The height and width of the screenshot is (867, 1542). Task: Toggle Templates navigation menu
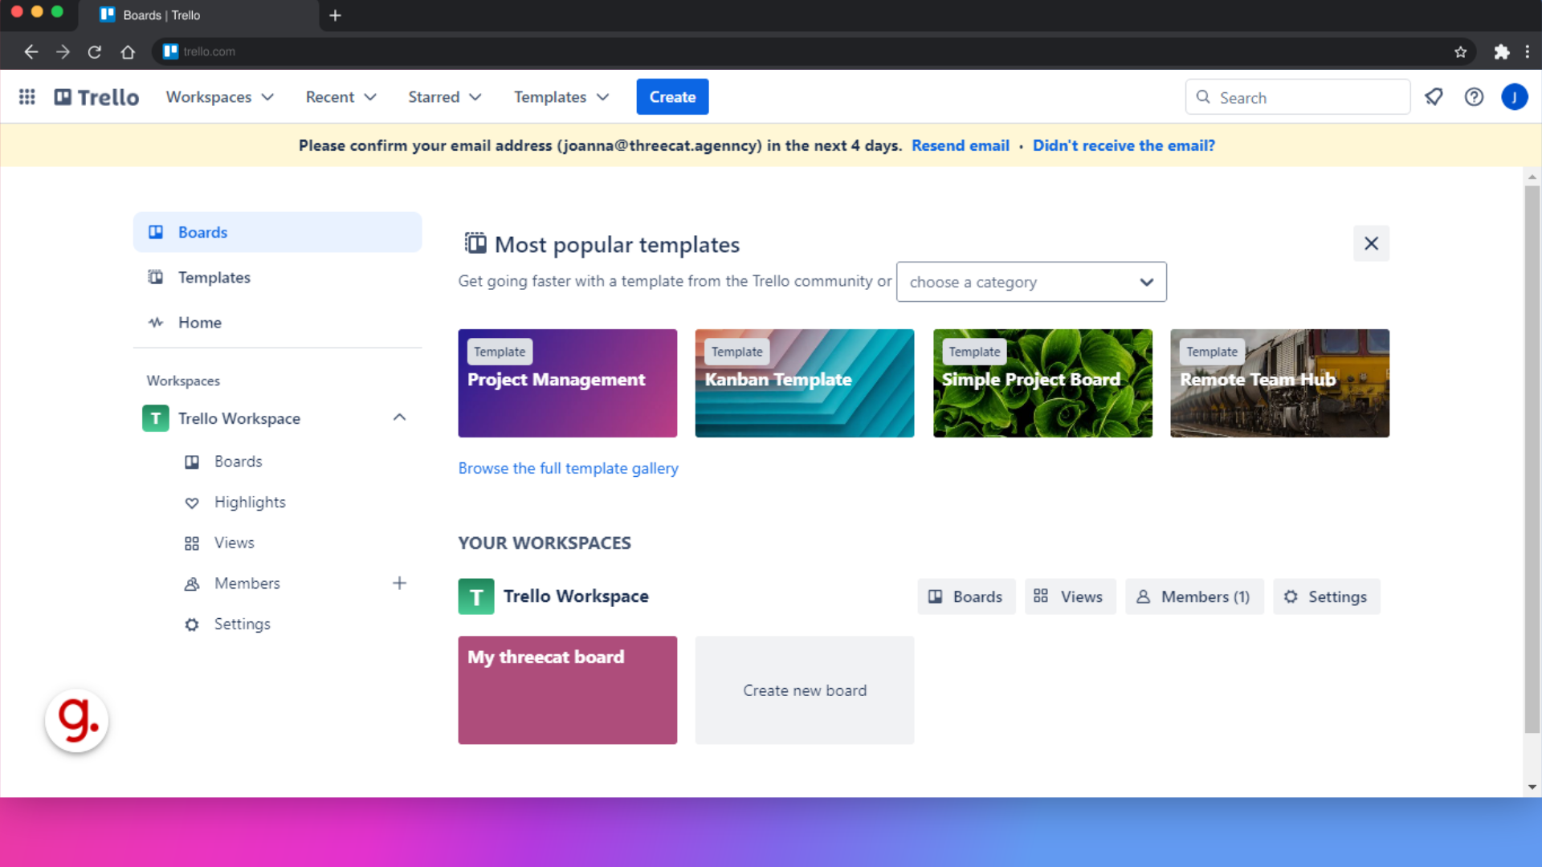coord(561,96)
